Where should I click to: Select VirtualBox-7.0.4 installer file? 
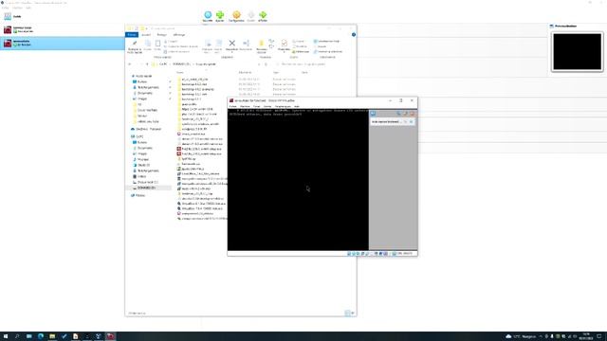(x=202, y=208)
